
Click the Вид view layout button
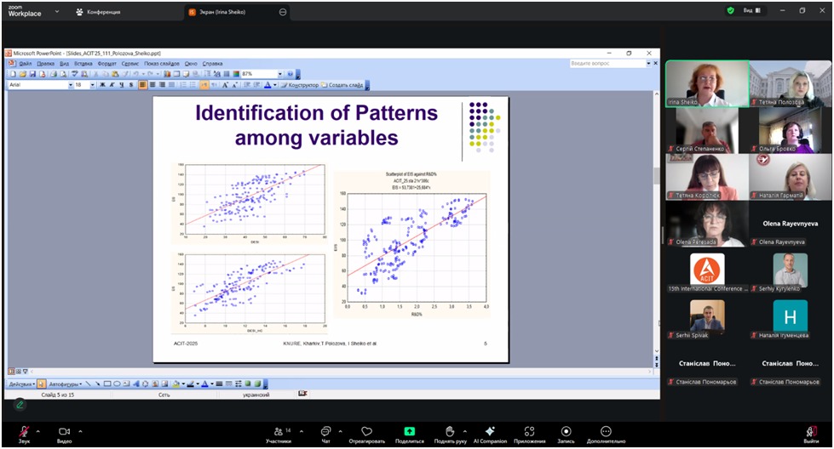tap(751, 11)
